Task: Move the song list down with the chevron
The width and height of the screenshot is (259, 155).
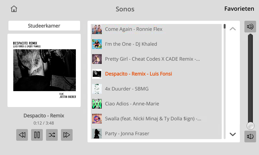Action: click(232, 134)
